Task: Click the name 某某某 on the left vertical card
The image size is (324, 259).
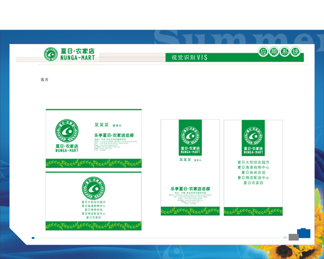Action: click(x=186, y=159)
